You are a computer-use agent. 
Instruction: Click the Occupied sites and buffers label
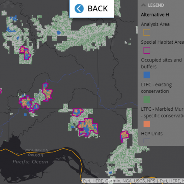(161, 63)
